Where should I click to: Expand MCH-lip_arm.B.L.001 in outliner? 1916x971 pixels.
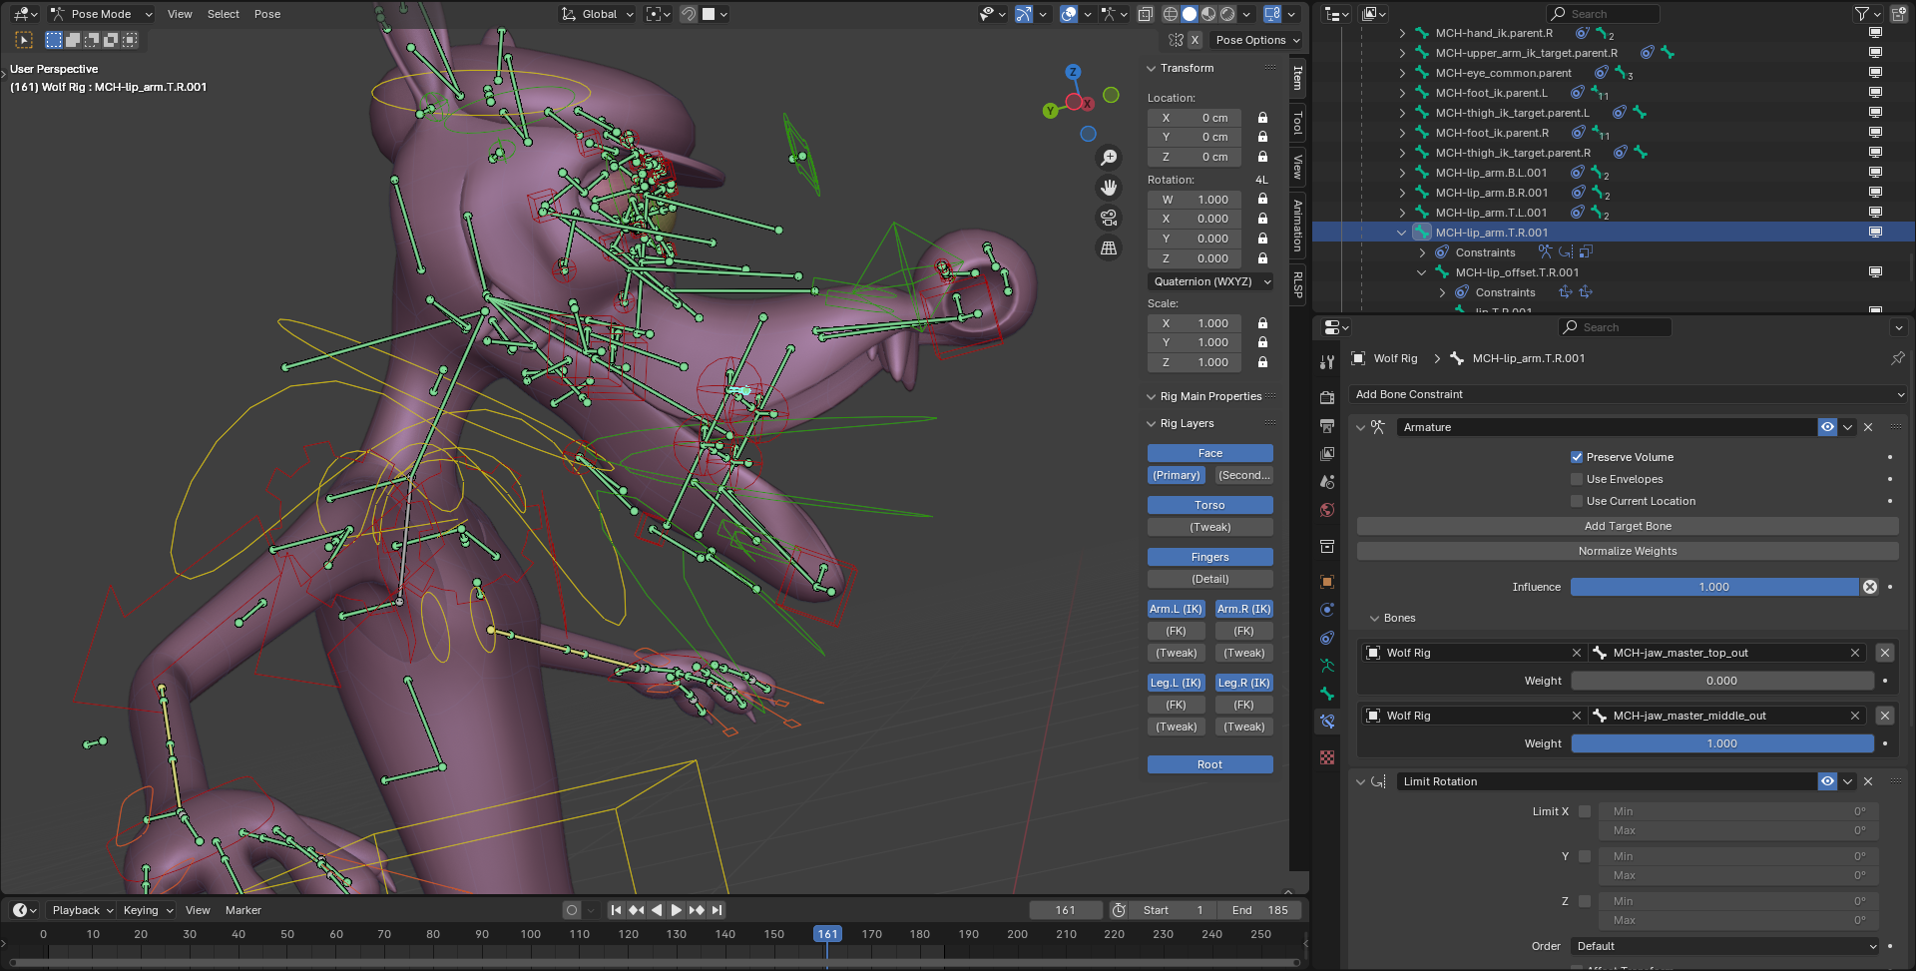click(x=1402, y=173)
